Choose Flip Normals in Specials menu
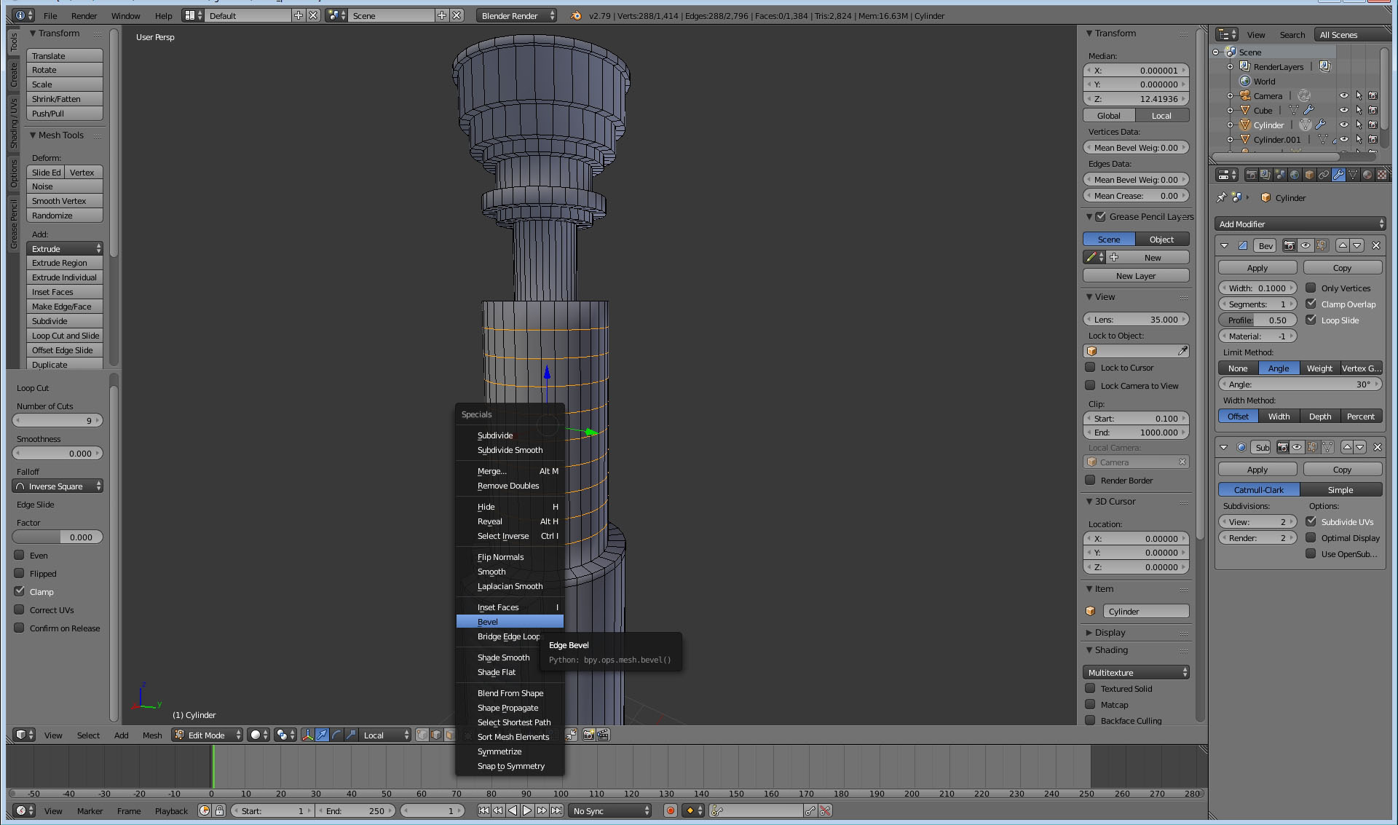 tap(510, 556)
